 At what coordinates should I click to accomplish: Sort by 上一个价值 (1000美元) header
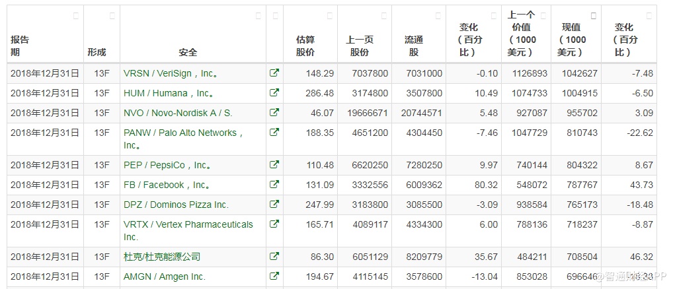click(x=521, y=33)
